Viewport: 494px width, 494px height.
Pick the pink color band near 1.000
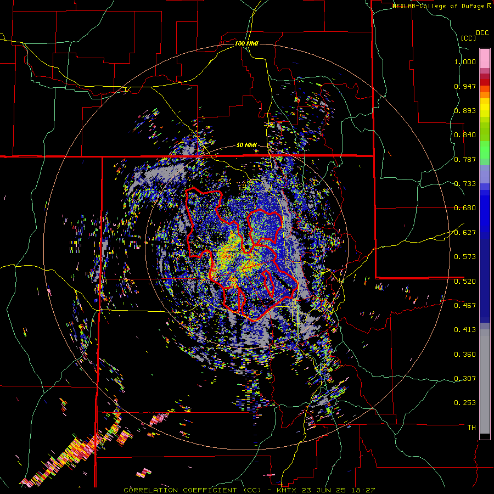(x=485, y=58)
